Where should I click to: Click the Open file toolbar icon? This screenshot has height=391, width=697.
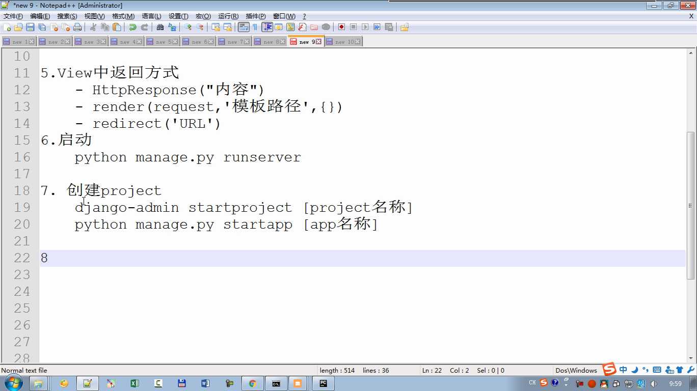pyautogui.click(x=18, y=27)
